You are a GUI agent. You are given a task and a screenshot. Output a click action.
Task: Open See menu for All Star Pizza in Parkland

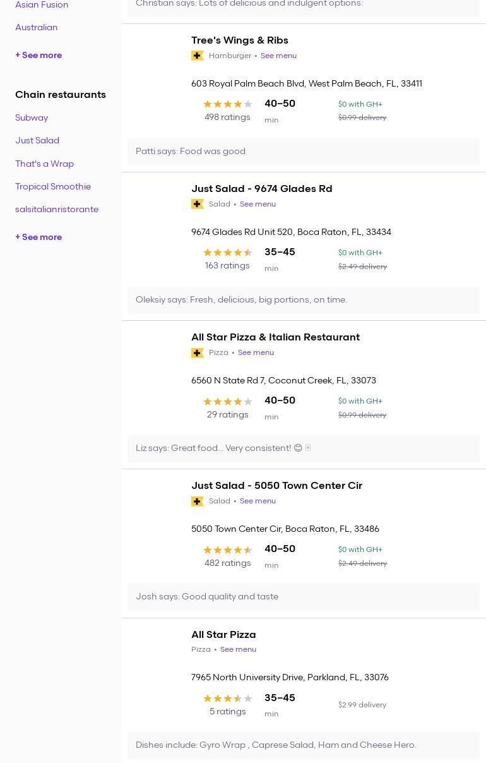(x=238, y=649)
